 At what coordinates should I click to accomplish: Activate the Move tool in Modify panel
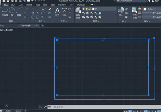[33, 9]
